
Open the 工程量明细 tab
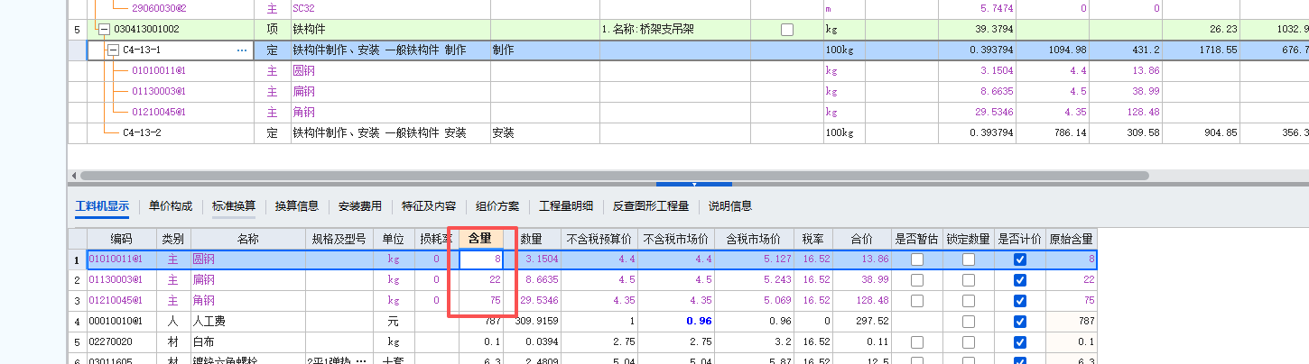click(x=566, y=206)
